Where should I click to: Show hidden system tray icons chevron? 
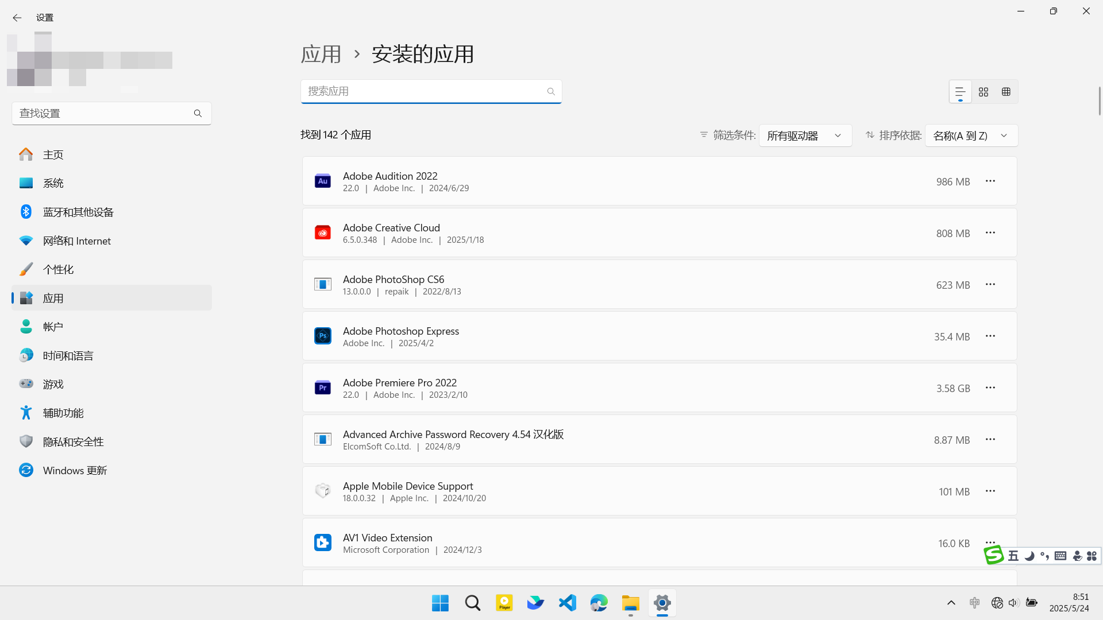point(951,603)
